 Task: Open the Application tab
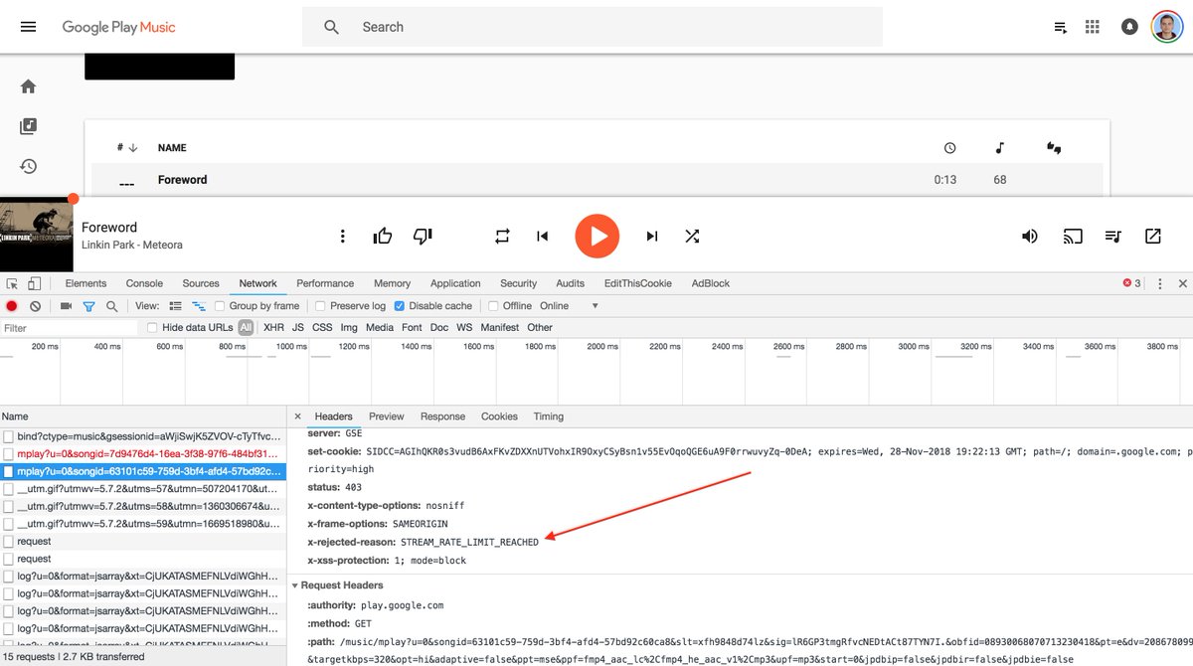[x=455, y=283]
